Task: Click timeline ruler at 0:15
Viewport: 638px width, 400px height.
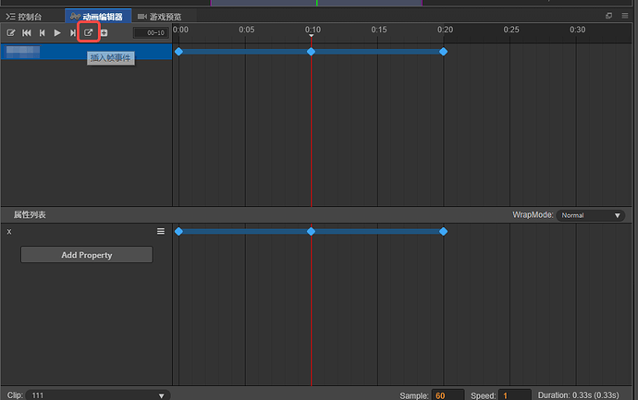Action: (378, 30)
